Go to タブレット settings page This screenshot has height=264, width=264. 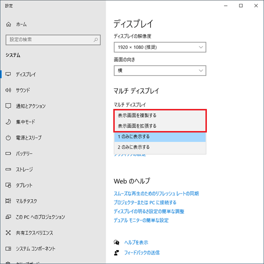pyautogui.click(x=24, y=185)
